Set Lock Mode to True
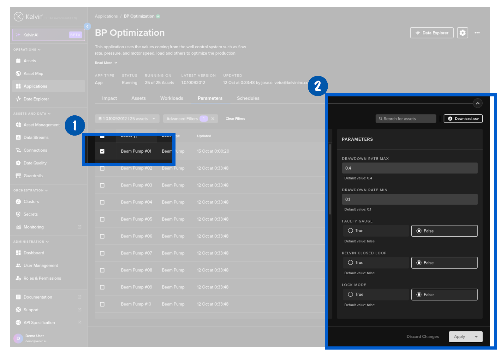Screen dimensions: 500x354 coord(351,295)
